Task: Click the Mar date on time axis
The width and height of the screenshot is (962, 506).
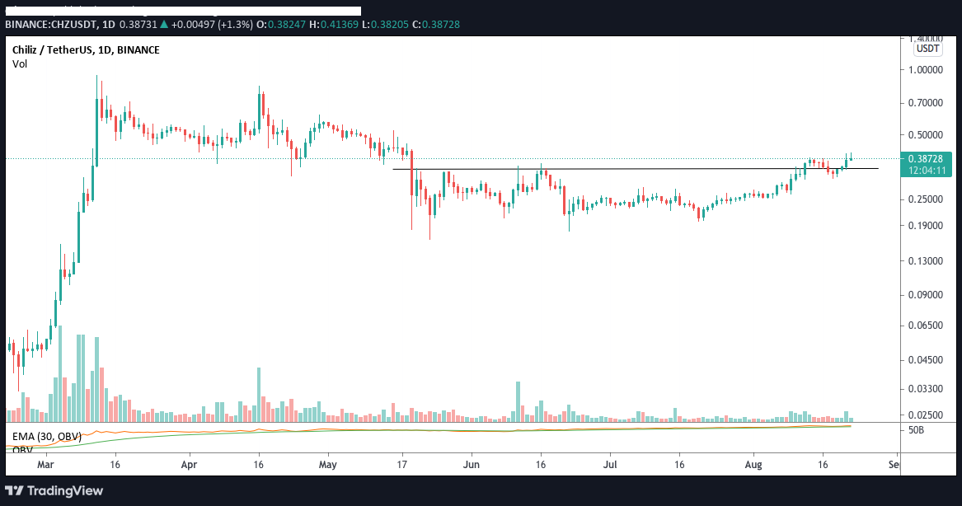Action: pyautogui.click(x=45, y=464)
